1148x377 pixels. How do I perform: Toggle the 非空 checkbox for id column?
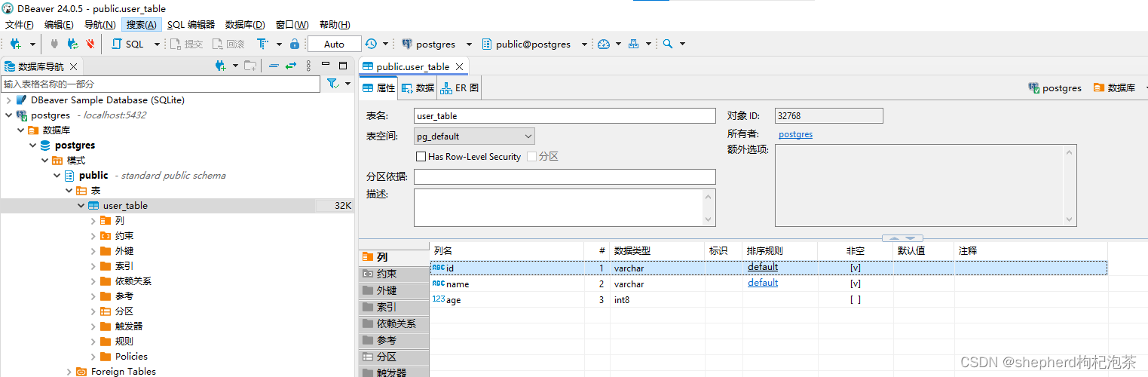tap(856, 268)
